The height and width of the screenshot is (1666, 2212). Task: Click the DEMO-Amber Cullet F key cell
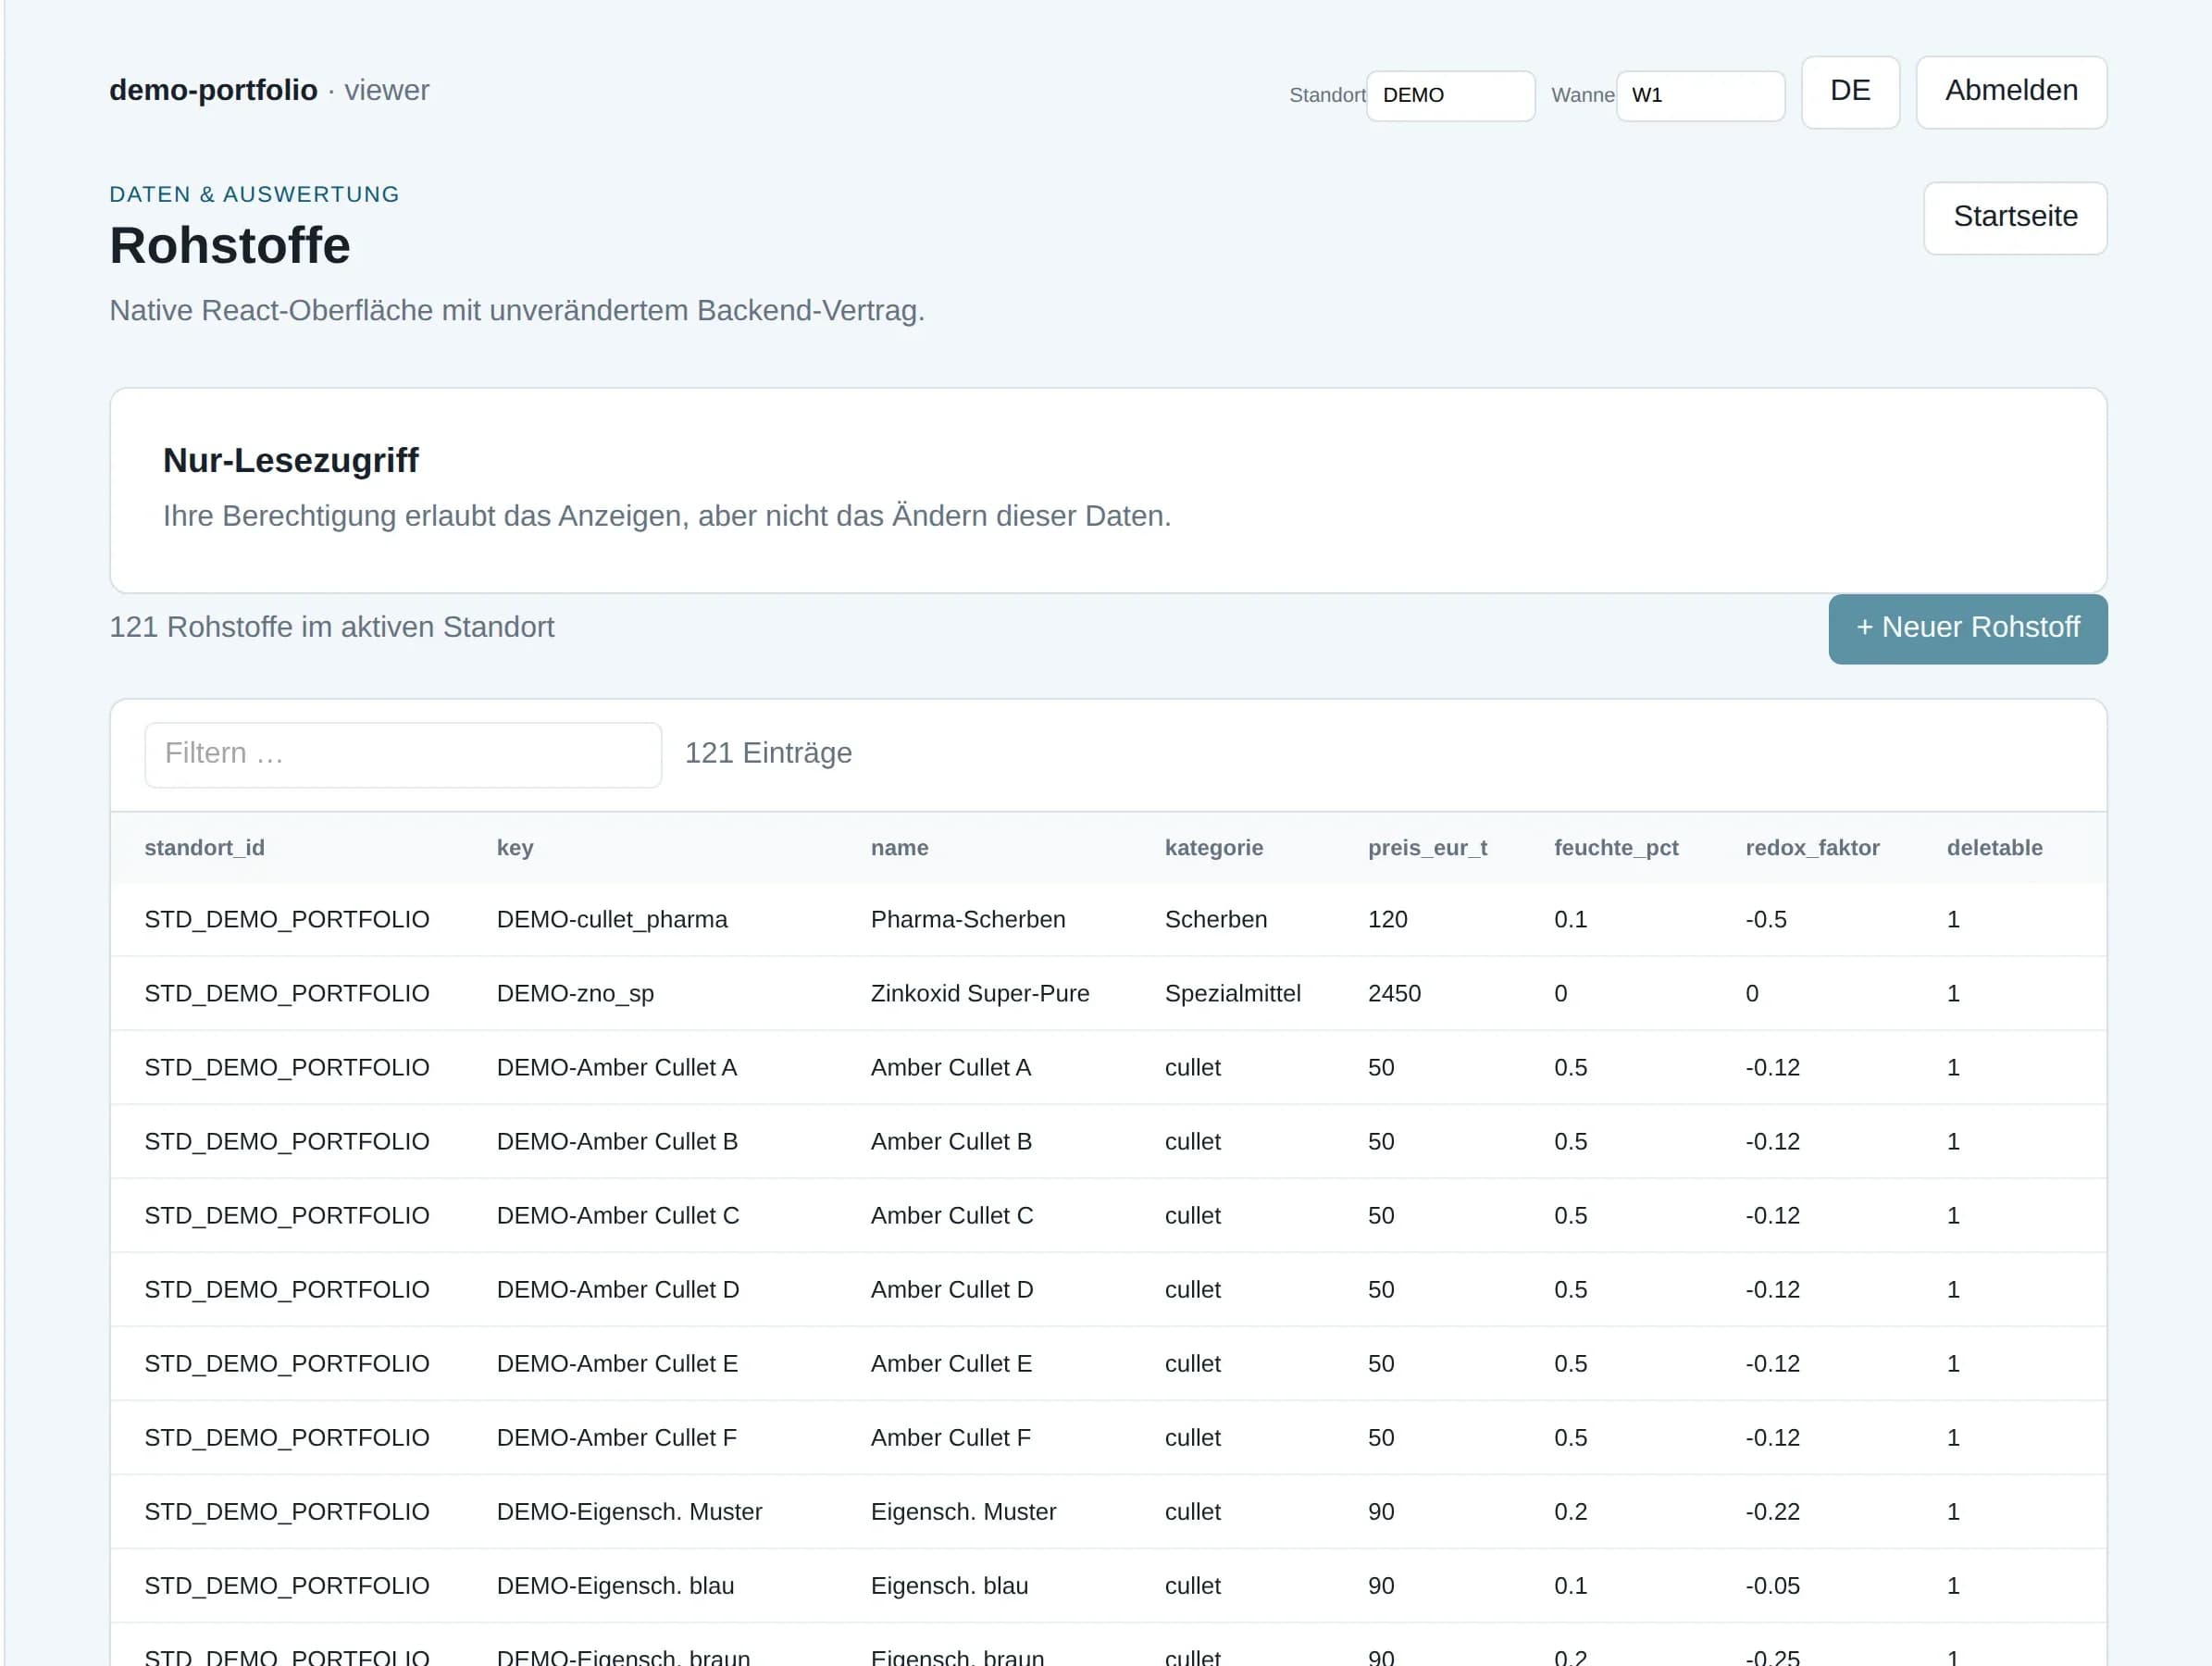[x=616, y=1437]
